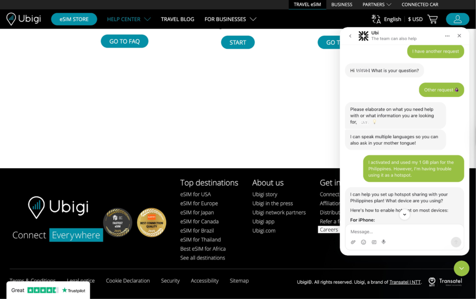Click the language translate icon

376,19
